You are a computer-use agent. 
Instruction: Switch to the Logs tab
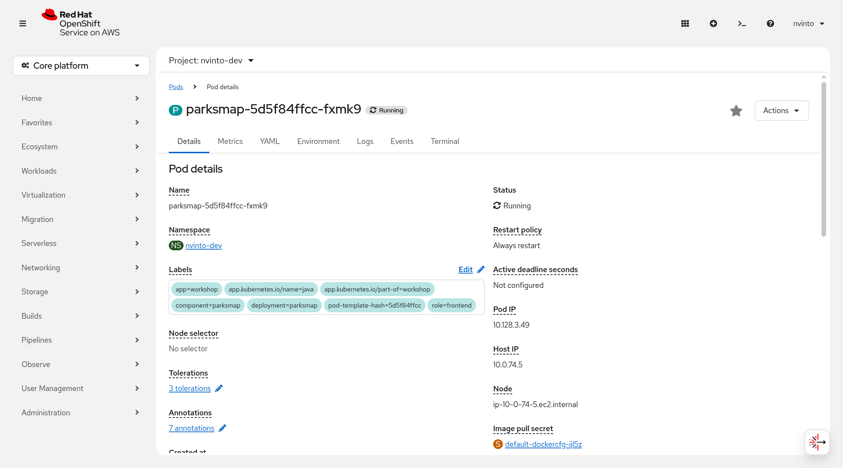(x=365, y=141)
